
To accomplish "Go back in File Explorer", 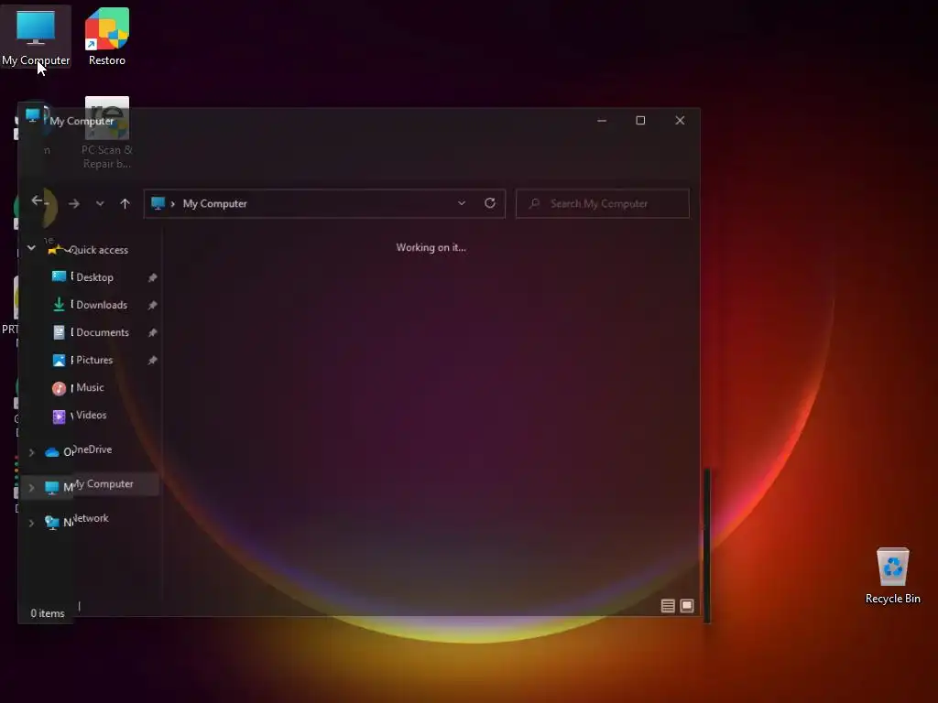I will click(x=37, y=200).
